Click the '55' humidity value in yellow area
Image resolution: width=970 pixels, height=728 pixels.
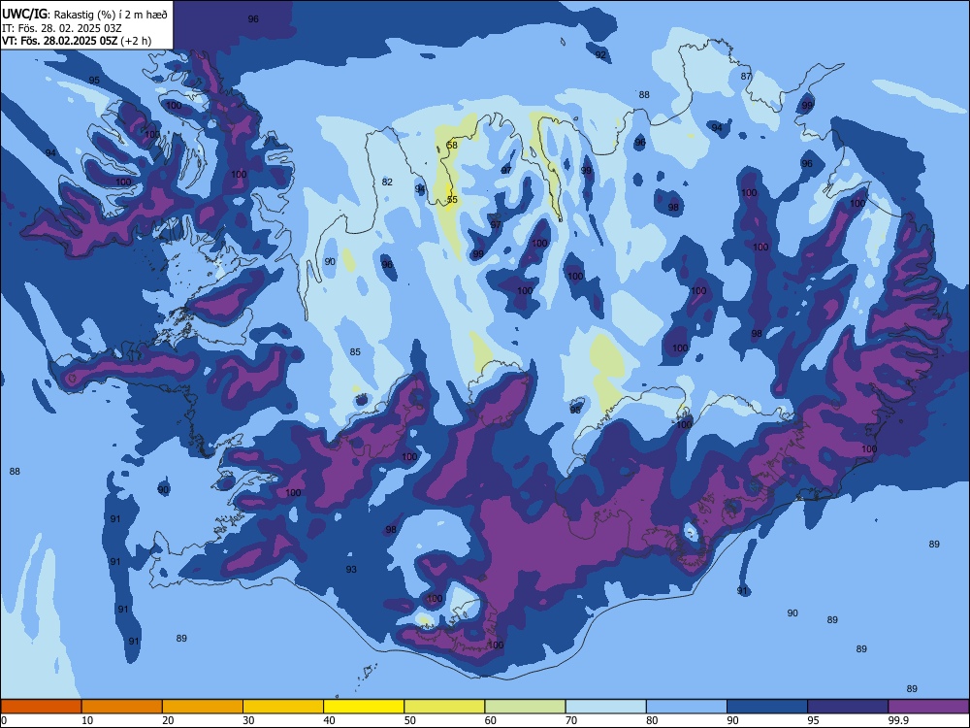point(452,200)
